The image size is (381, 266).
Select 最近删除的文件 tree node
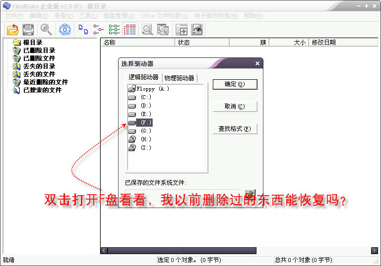coord(46,82)
